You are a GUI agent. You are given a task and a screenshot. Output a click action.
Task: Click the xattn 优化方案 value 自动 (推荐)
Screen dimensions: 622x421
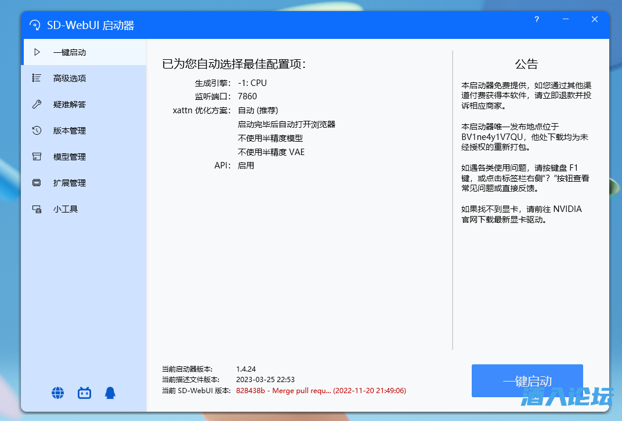(x=258, y=110)
